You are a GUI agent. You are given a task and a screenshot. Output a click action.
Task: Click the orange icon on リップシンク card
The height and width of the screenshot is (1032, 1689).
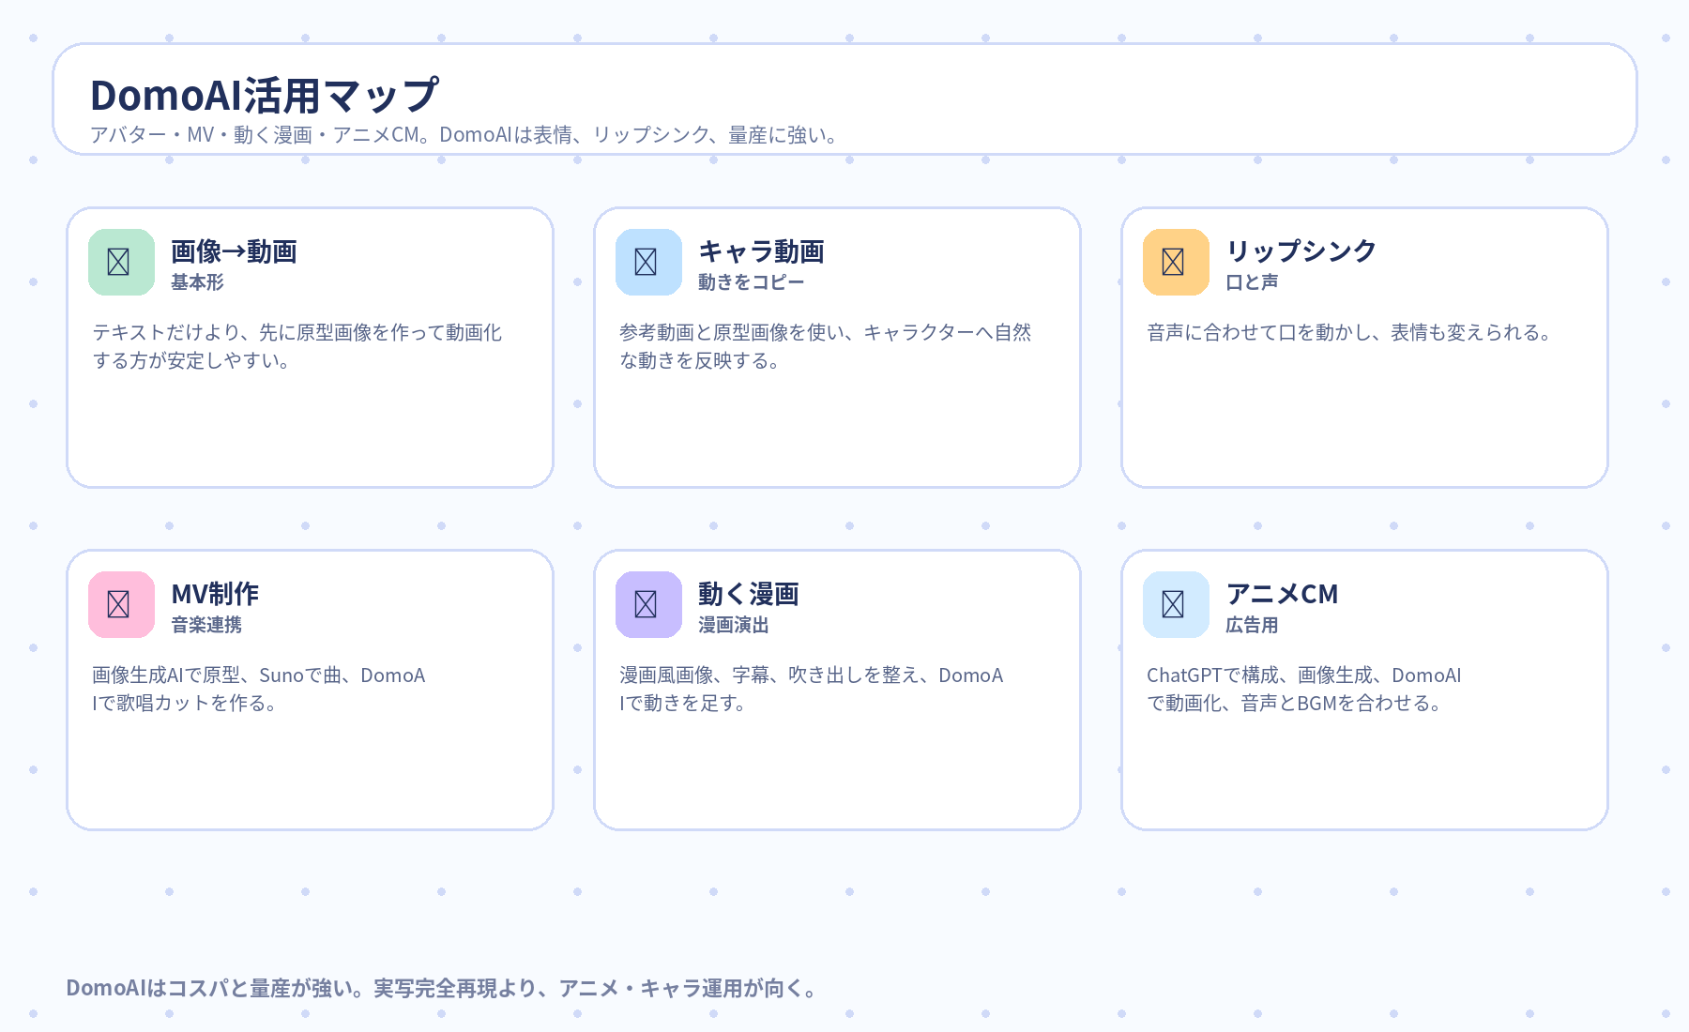tap(1176, 262)
